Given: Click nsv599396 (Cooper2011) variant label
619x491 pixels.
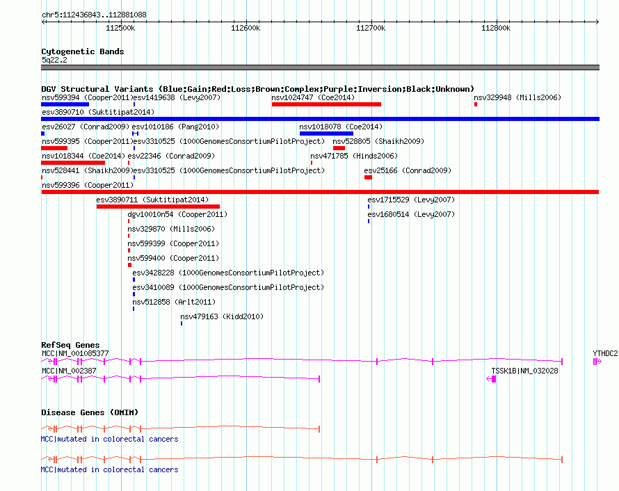Looking at the screenshot, I should 87,185.
